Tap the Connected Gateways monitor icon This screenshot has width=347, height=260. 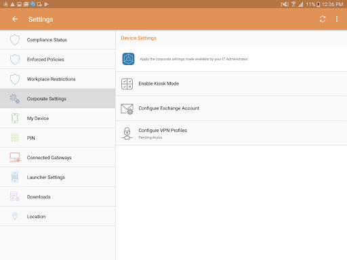[x=15, y=158]
